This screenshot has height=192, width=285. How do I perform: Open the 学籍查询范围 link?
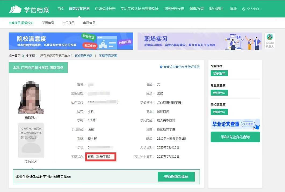coord(108,56)
